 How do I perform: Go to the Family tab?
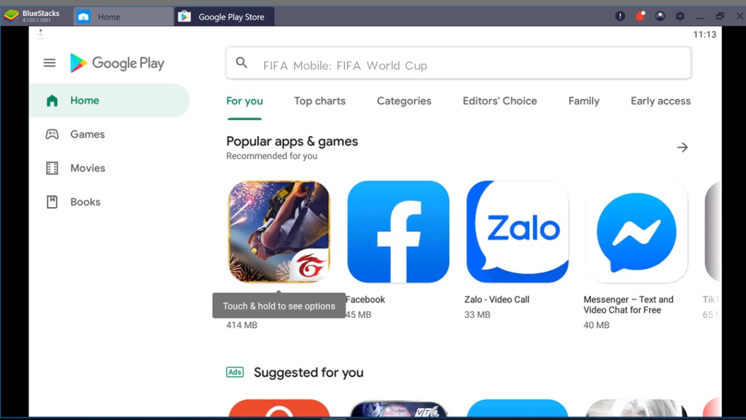584,101
